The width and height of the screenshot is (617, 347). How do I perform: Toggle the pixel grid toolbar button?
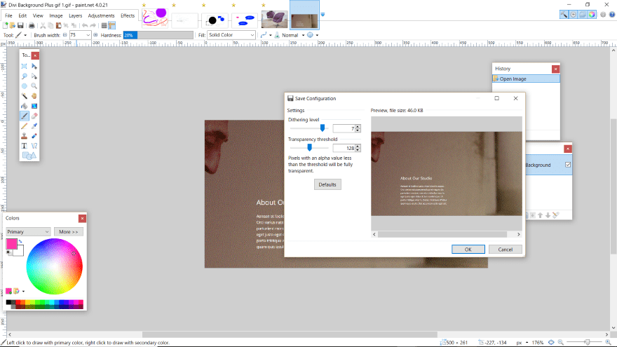pos(104,25)
